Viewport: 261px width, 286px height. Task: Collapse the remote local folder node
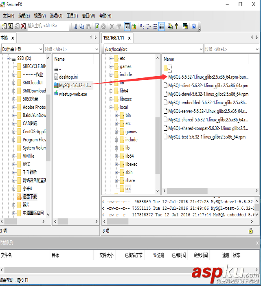[111, 107]
